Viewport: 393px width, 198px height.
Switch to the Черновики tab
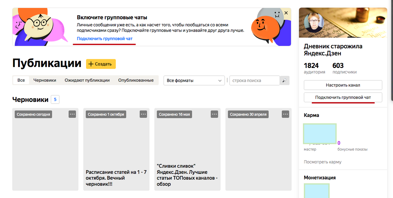coord(45,80)
